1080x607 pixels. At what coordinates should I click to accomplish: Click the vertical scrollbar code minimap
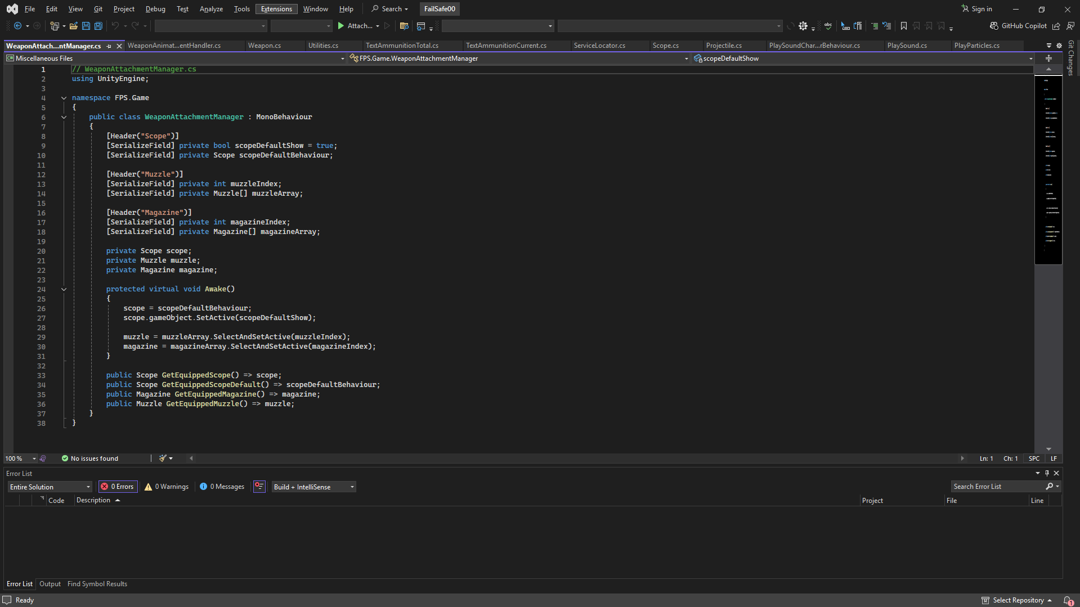1048,169
